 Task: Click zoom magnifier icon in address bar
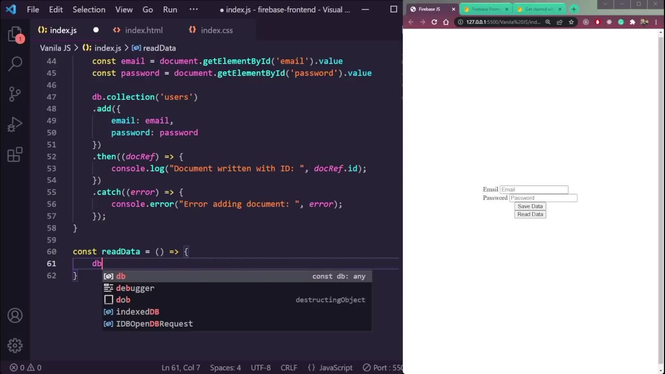point(548,22)
